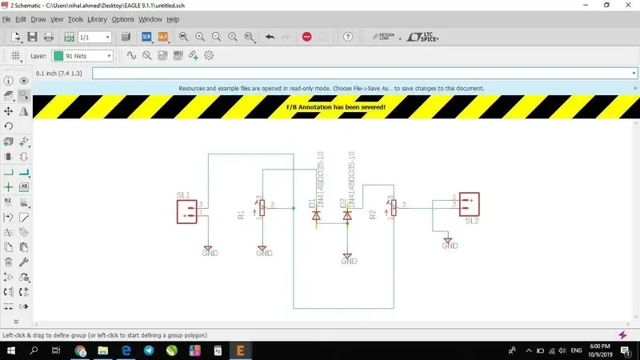The width and height of the screenshot is (640, 360).
Task: Expand the command line history dropdown
Action: tap(633, 73)
